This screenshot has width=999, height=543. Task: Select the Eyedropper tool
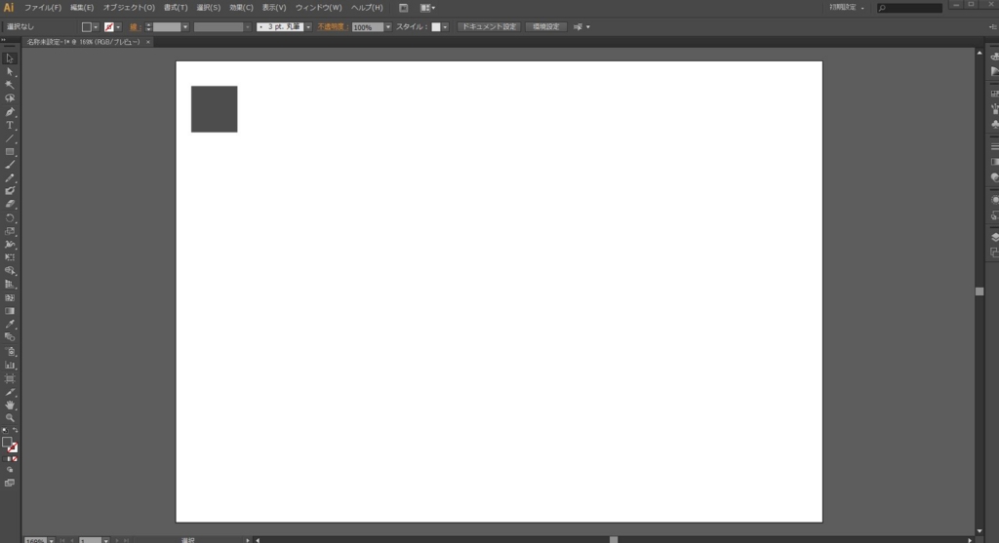[10, 325]
